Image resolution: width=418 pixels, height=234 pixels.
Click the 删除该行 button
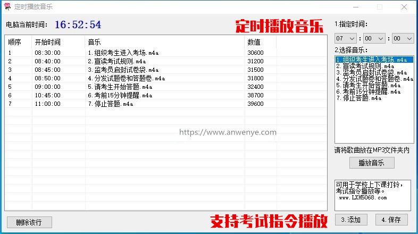tap(29, 222)
